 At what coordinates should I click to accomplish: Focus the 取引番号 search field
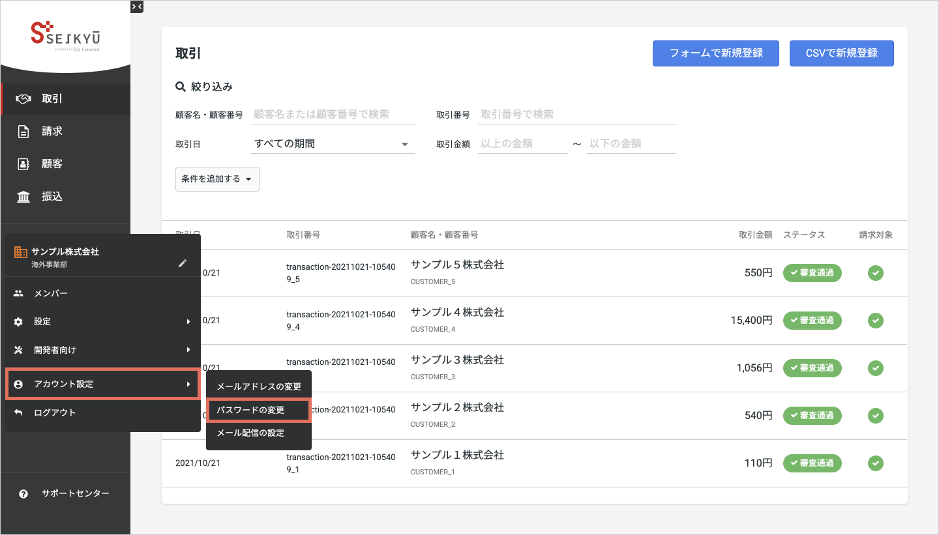576,115
